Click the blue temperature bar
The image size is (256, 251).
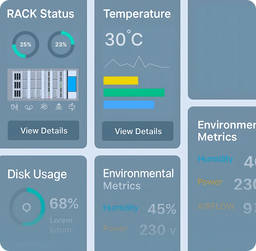[x=129, y=105]
